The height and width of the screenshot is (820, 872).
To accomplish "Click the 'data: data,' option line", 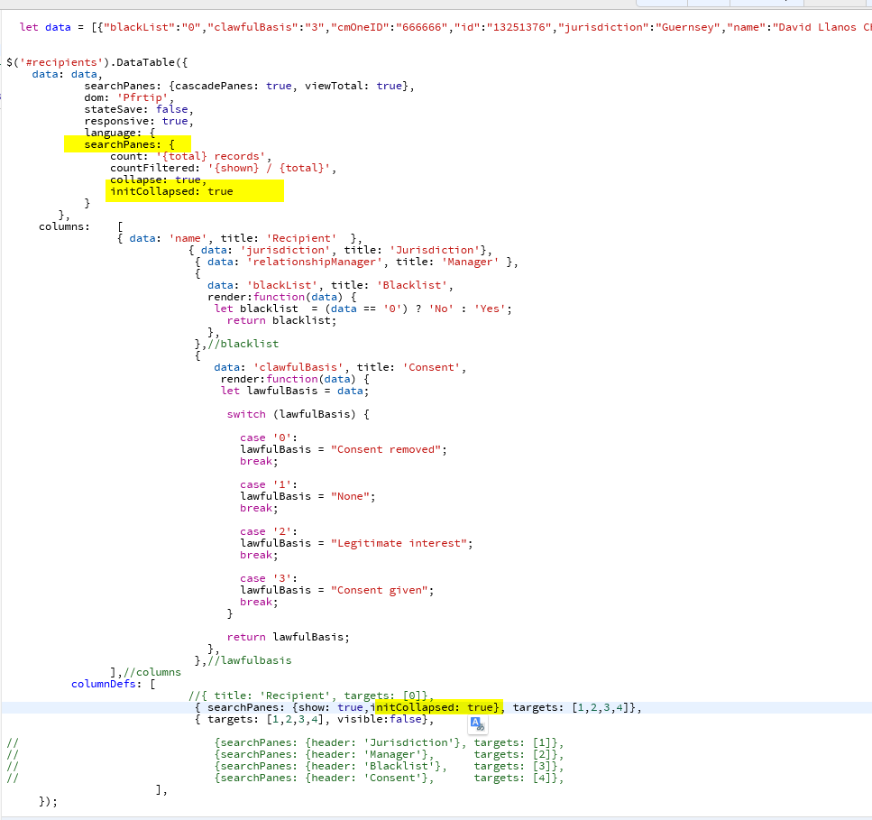I will [68, 74].
